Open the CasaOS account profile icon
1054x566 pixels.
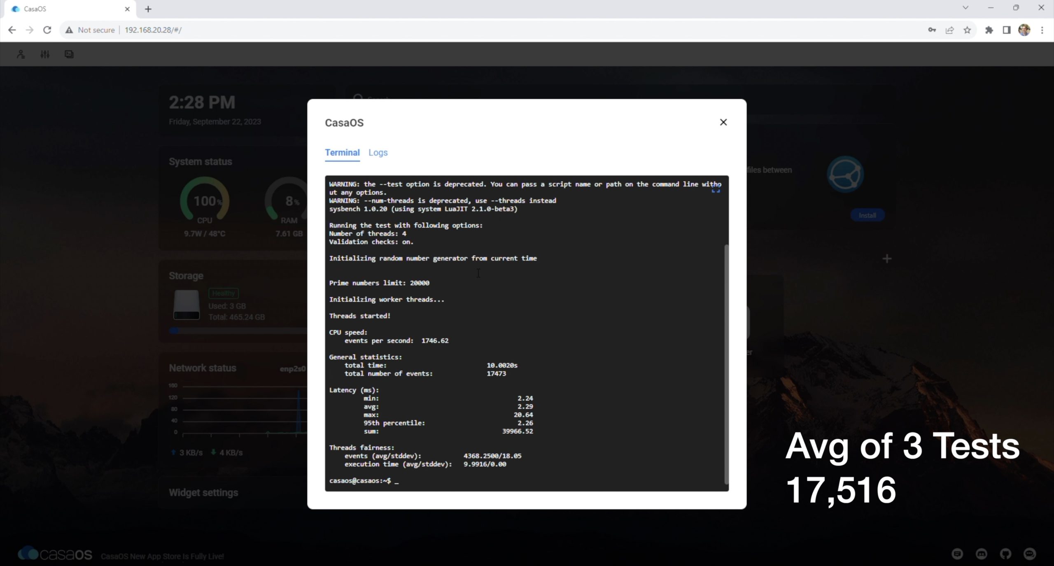[21, 54]
